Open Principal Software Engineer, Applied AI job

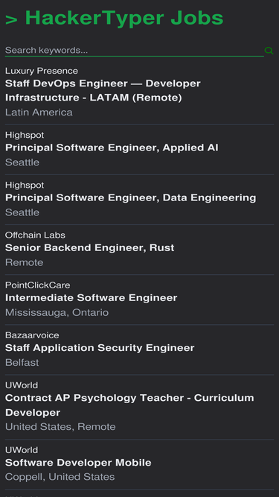coord(112,148)
